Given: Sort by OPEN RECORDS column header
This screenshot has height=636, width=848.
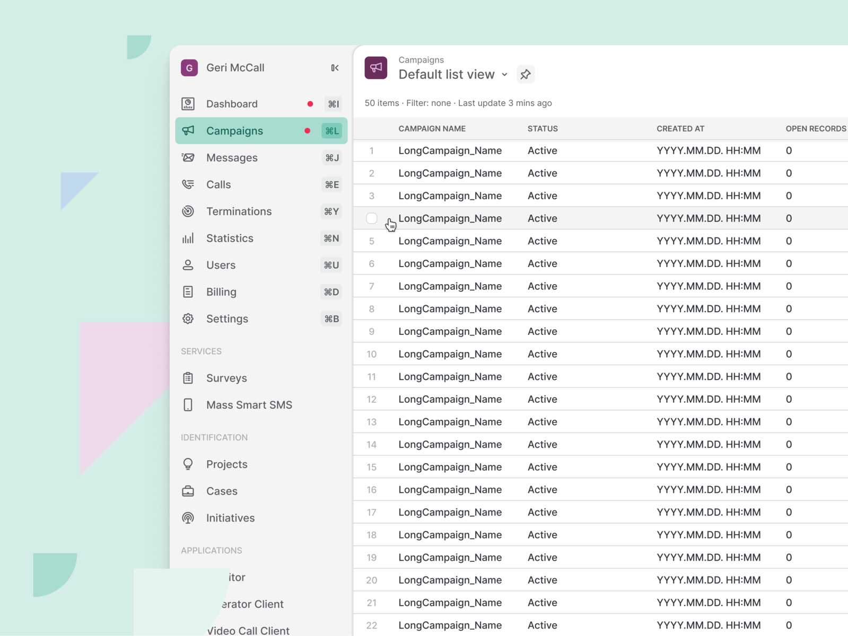Looking at the screenshot, I should point(816,129).
